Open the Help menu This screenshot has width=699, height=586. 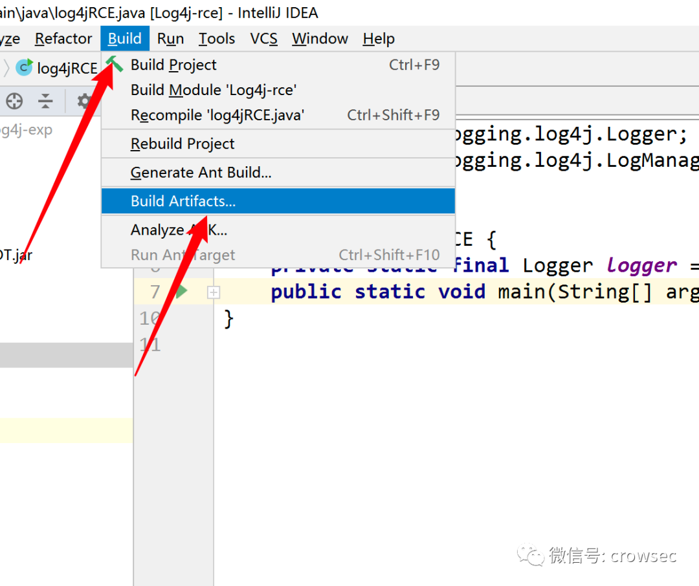(x=379, y=39)
